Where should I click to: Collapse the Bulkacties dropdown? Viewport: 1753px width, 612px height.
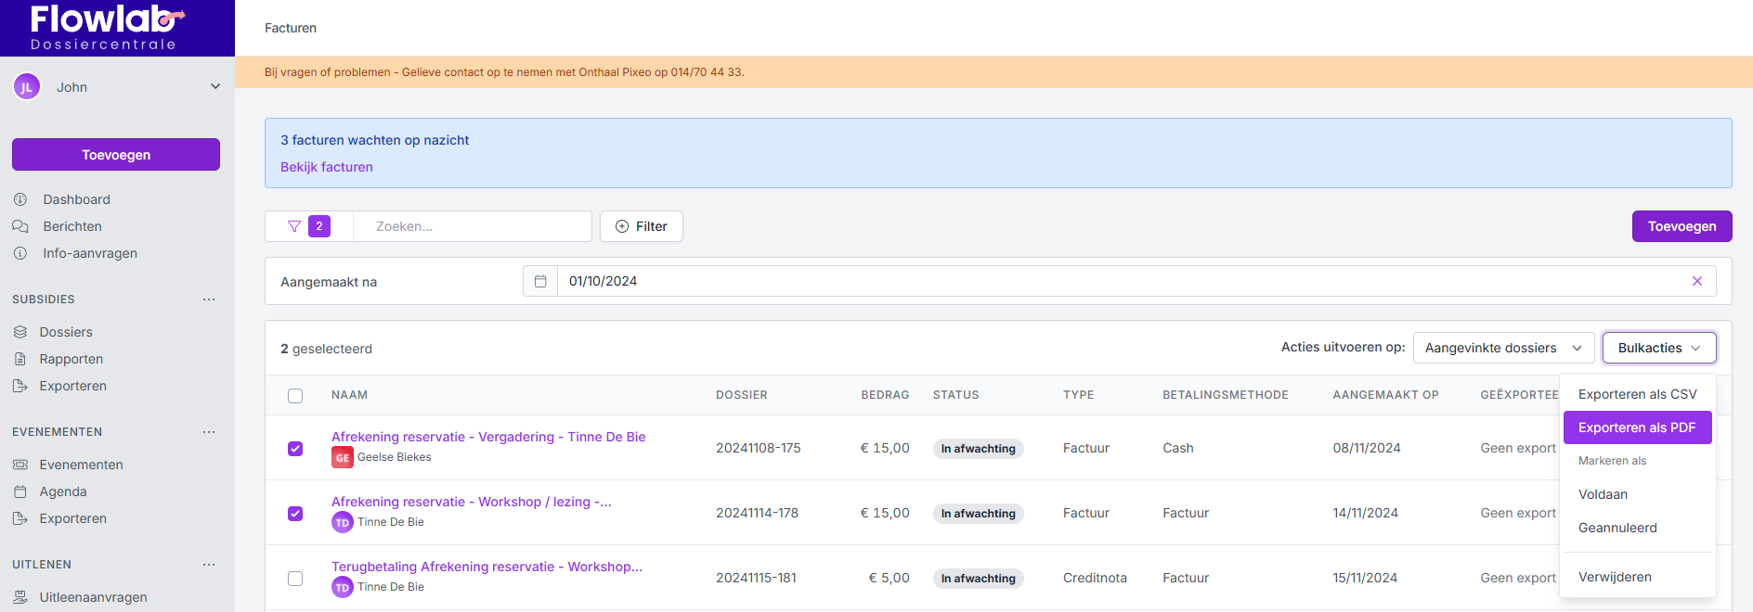1658,348
